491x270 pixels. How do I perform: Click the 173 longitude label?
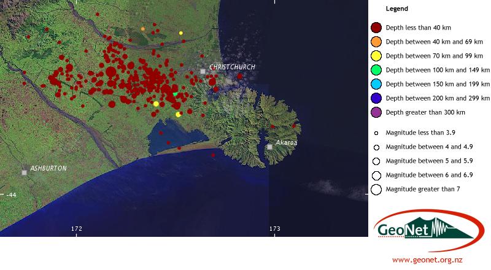click(274, 229)
